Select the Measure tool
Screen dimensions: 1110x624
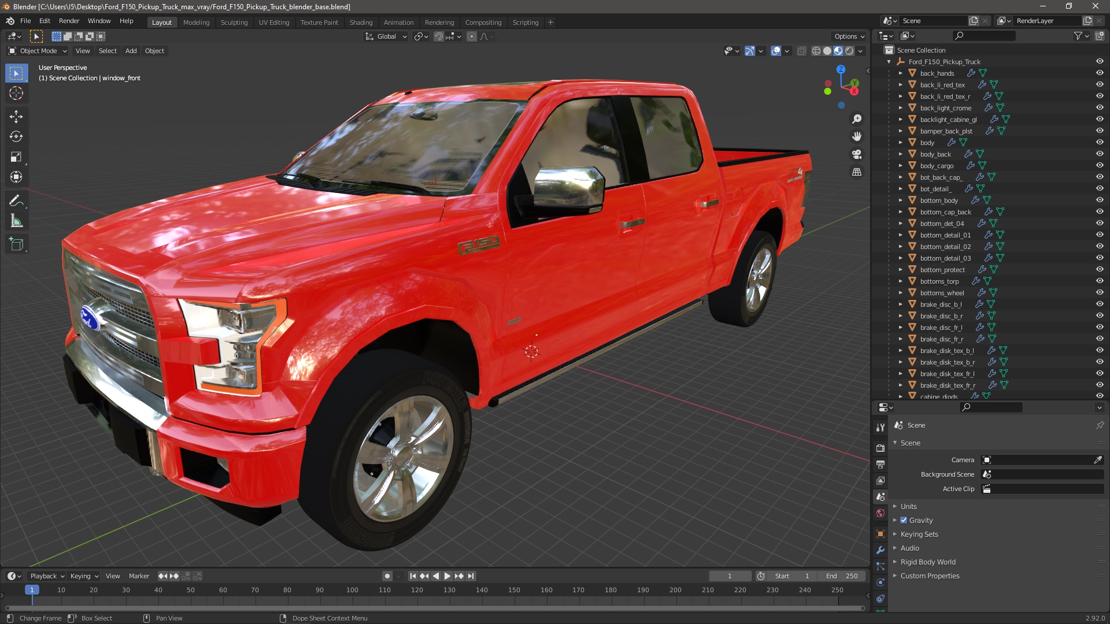pyautogui.click(x=16, y=221)
